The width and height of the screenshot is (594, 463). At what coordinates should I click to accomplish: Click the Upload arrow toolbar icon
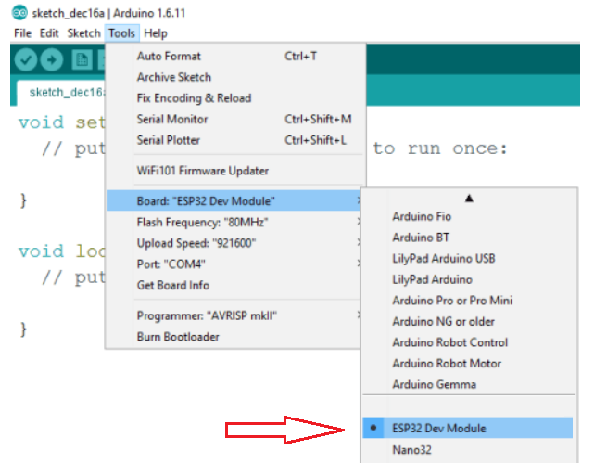point(52,59)
